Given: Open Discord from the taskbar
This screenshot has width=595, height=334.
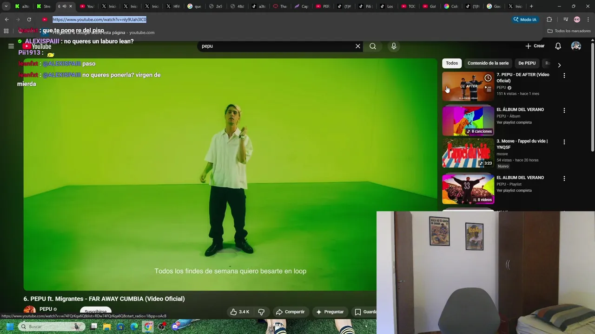Looking at the screenshot, I should (175, 327).
